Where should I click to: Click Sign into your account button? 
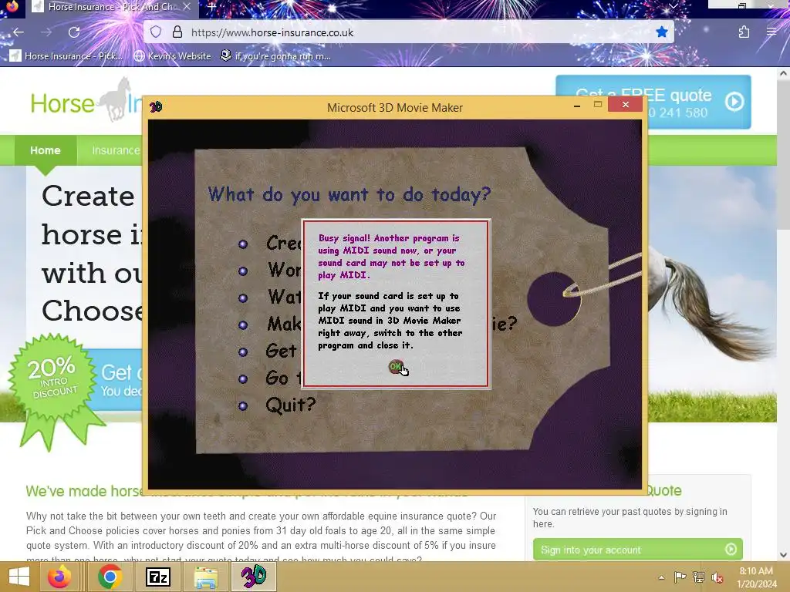coord(637,549)
